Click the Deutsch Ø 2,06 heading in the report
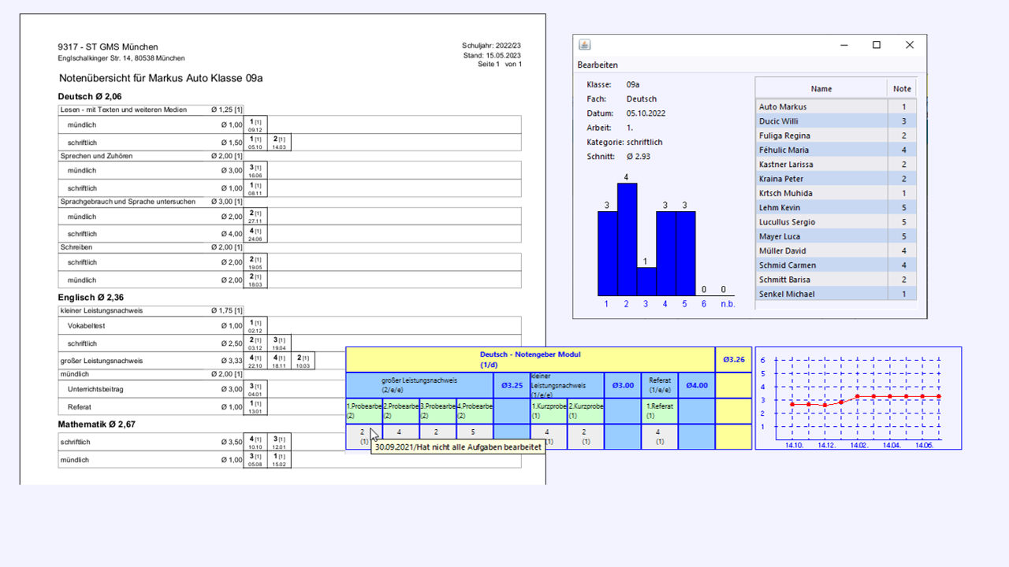The height and width of the screenshot is (567, 1009). click(90, 96)
